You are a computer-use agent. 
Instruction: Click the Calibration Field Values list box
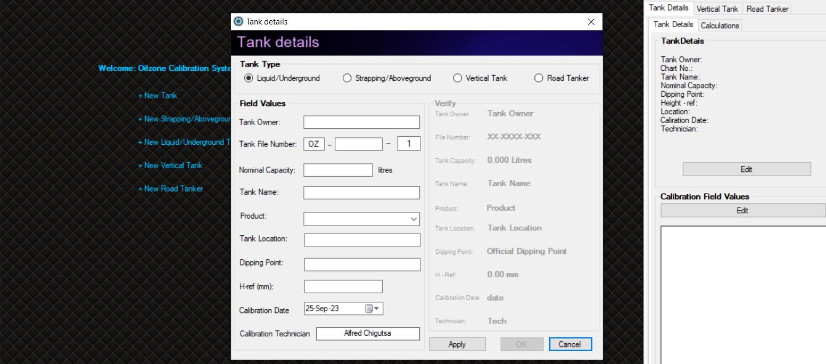coord(743,295)
